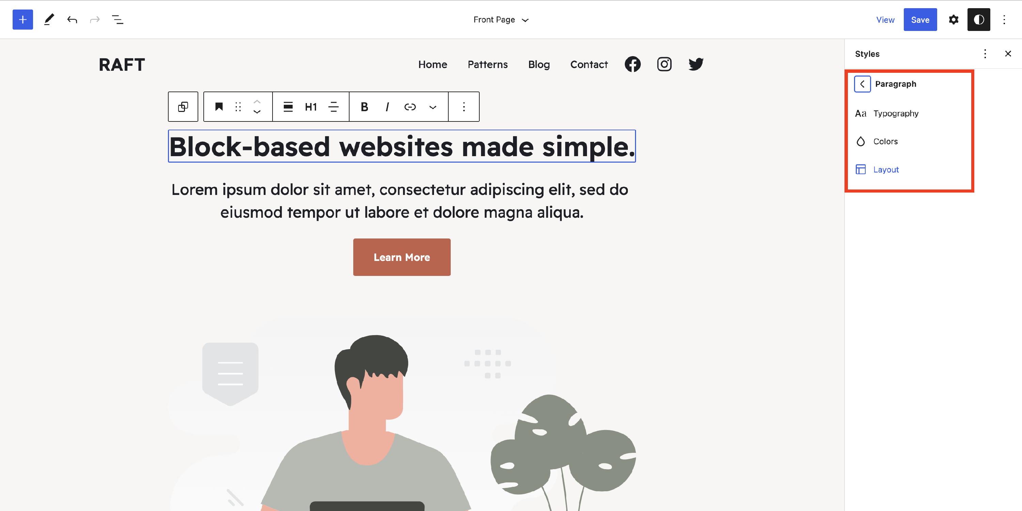
Task: Click the block inserter plus button
Action: click(22, 19)
